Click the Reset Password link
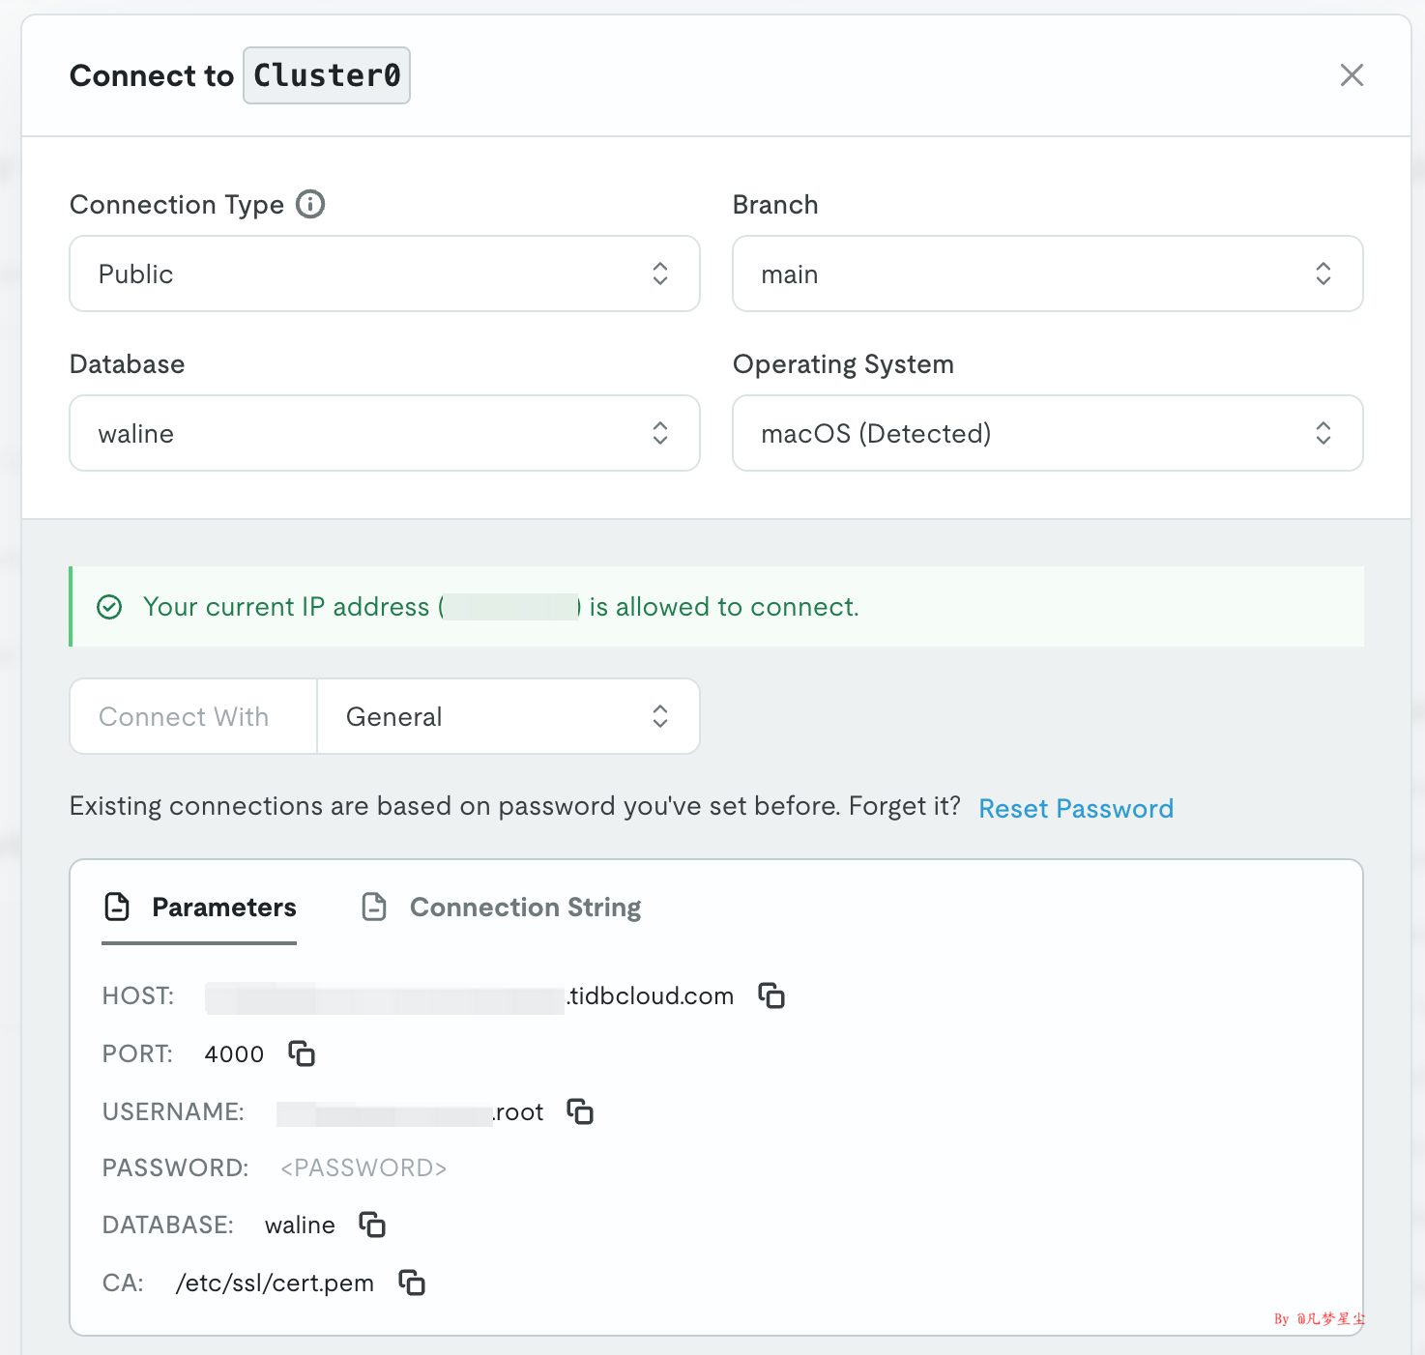The width and height of the screenshot is (1425, 1355). coord(1075,808)
